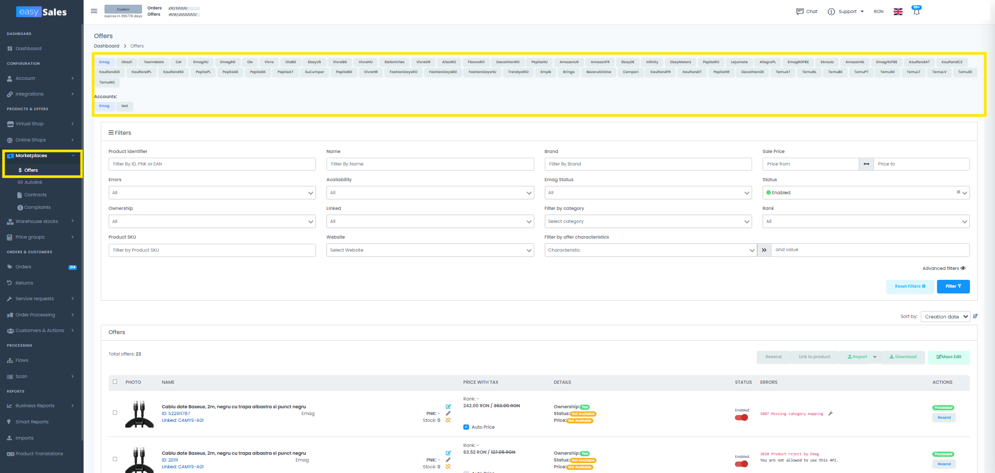Click the Download button
This screenshot has width=995, height=473.
point(903,357)
